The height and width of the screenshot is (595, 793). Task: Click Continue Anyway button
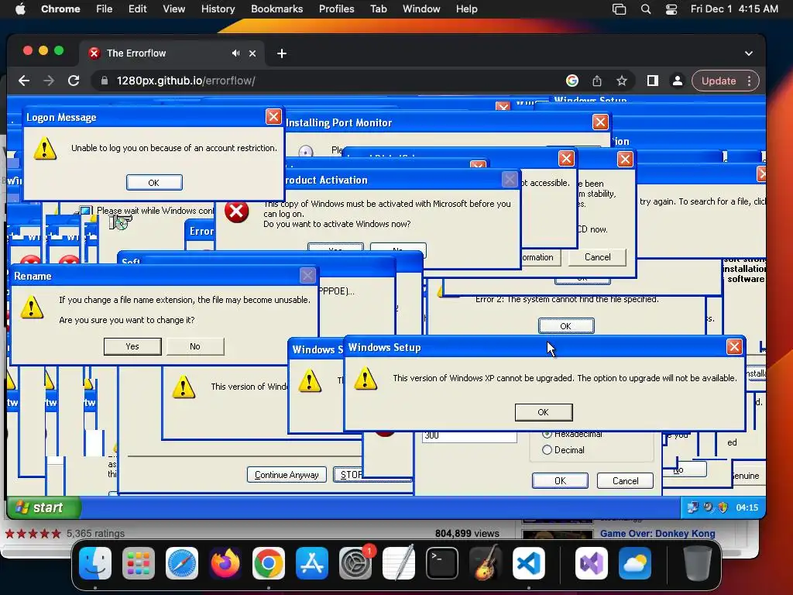287,475
